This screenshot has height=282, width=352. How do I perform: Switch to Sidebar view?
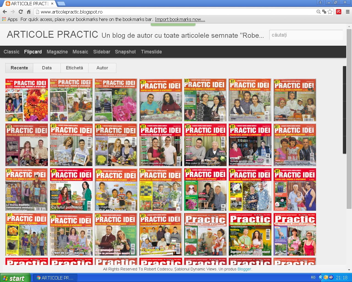point(102,52)
